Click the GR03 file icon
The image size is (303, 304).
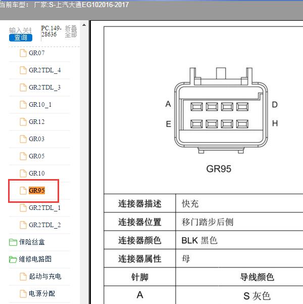click(x=23, y=139)
